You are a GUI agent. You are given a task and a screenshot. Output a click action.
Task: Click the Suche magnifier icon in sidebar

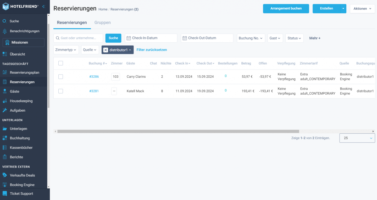5,21
